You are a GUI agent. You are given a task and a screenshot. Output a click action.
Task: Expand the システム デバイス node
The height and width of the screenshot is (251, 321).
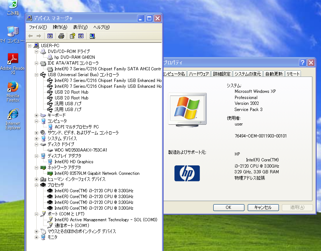(36, 139)
